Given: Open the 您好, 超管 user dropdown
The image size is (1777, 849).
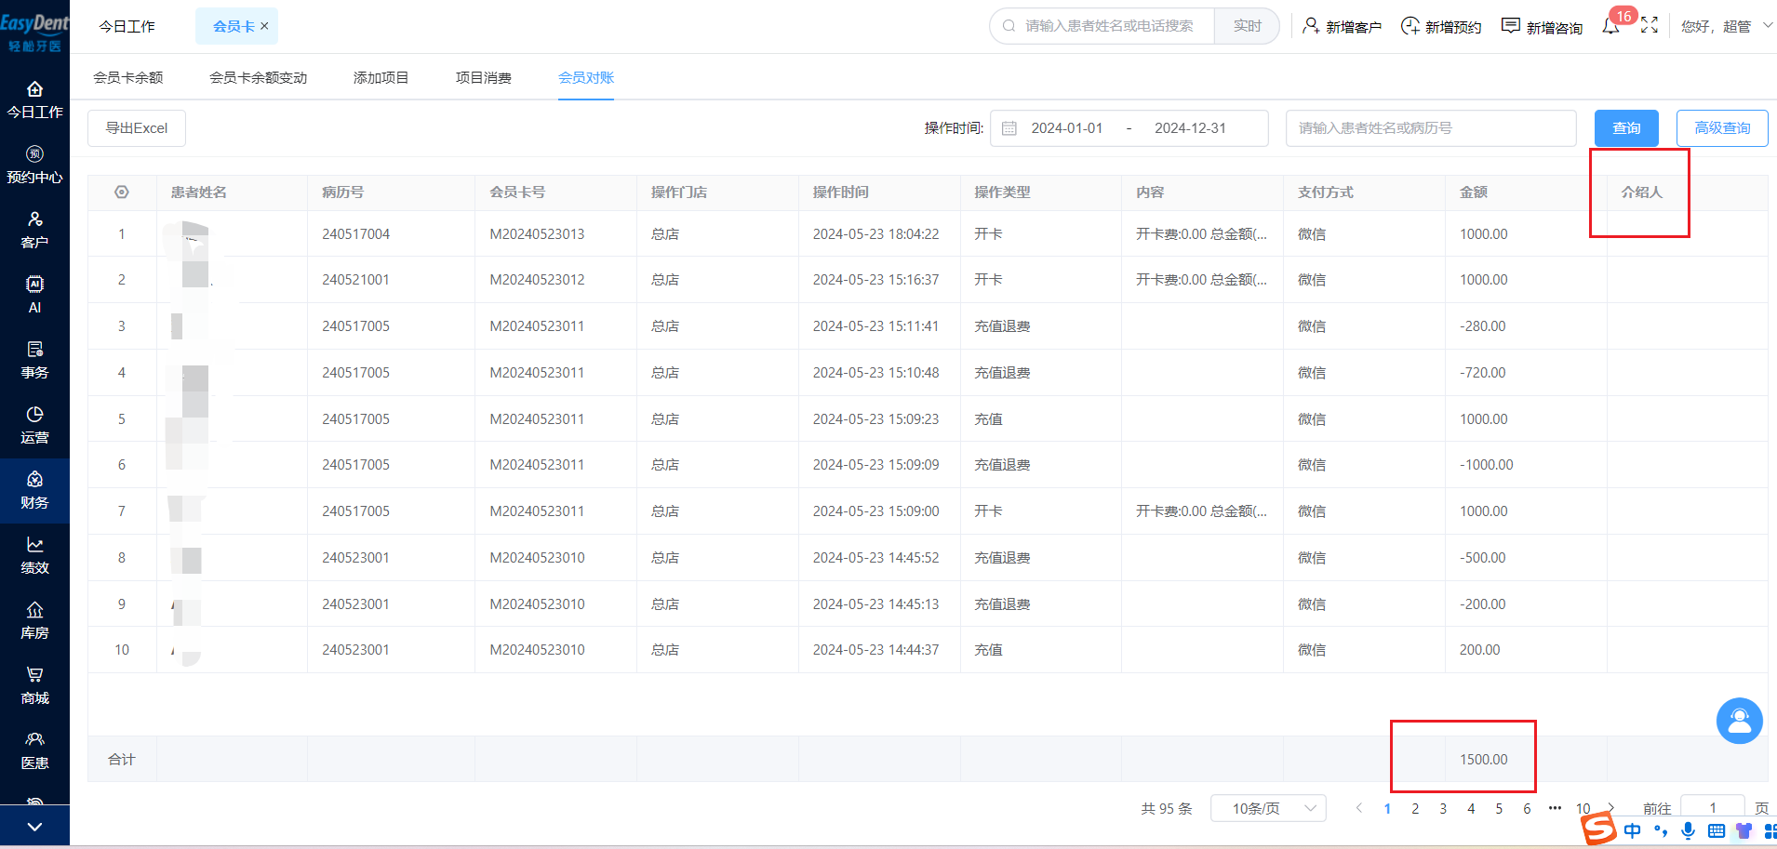Looking at the screenshot, I should click(1727, 26).
